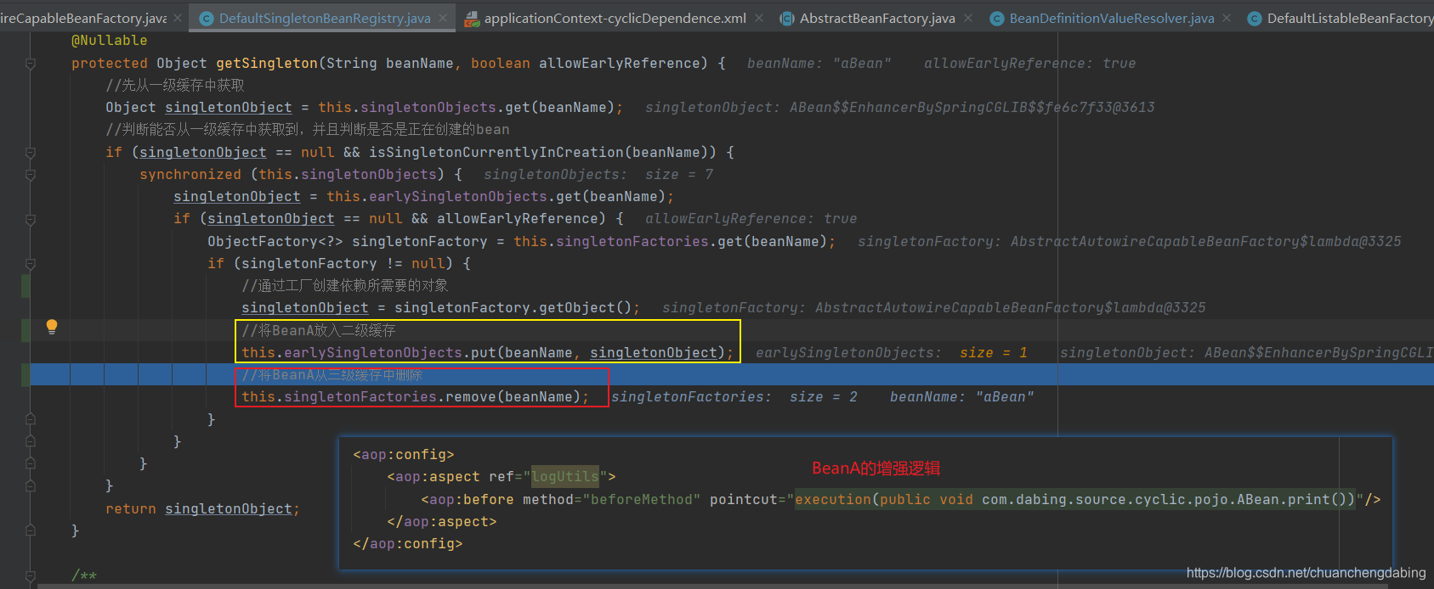Open the applicationContext-cyclicDependence.xml tab
This screenshot has height=589, width=1434.
[615, 19]
